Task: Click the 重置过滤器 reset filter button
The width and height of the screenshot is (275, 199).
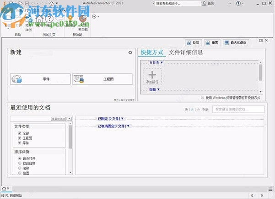Action: pos(59,119)
